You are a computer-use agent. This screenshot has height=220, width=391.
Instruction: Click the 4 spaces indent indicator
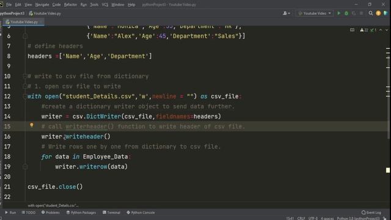[327, 218]
